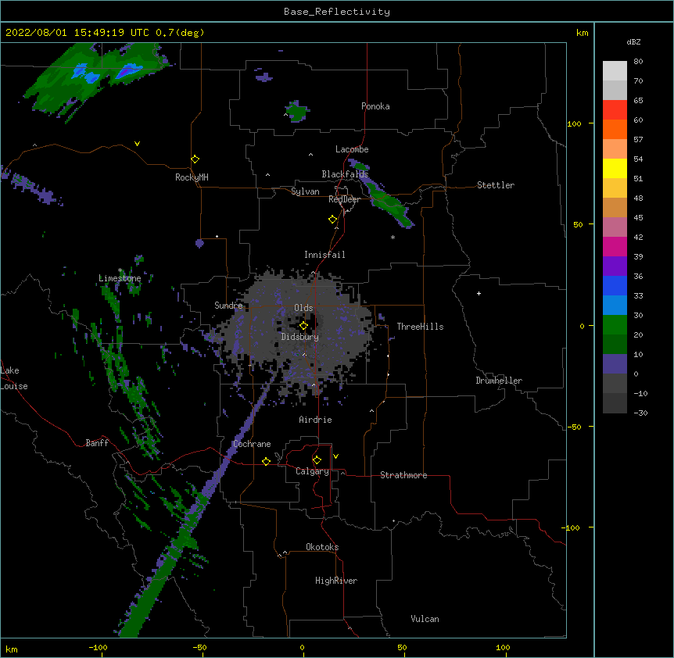
Task: Pick the red swatch in dBZ legend
Action: 615,109
